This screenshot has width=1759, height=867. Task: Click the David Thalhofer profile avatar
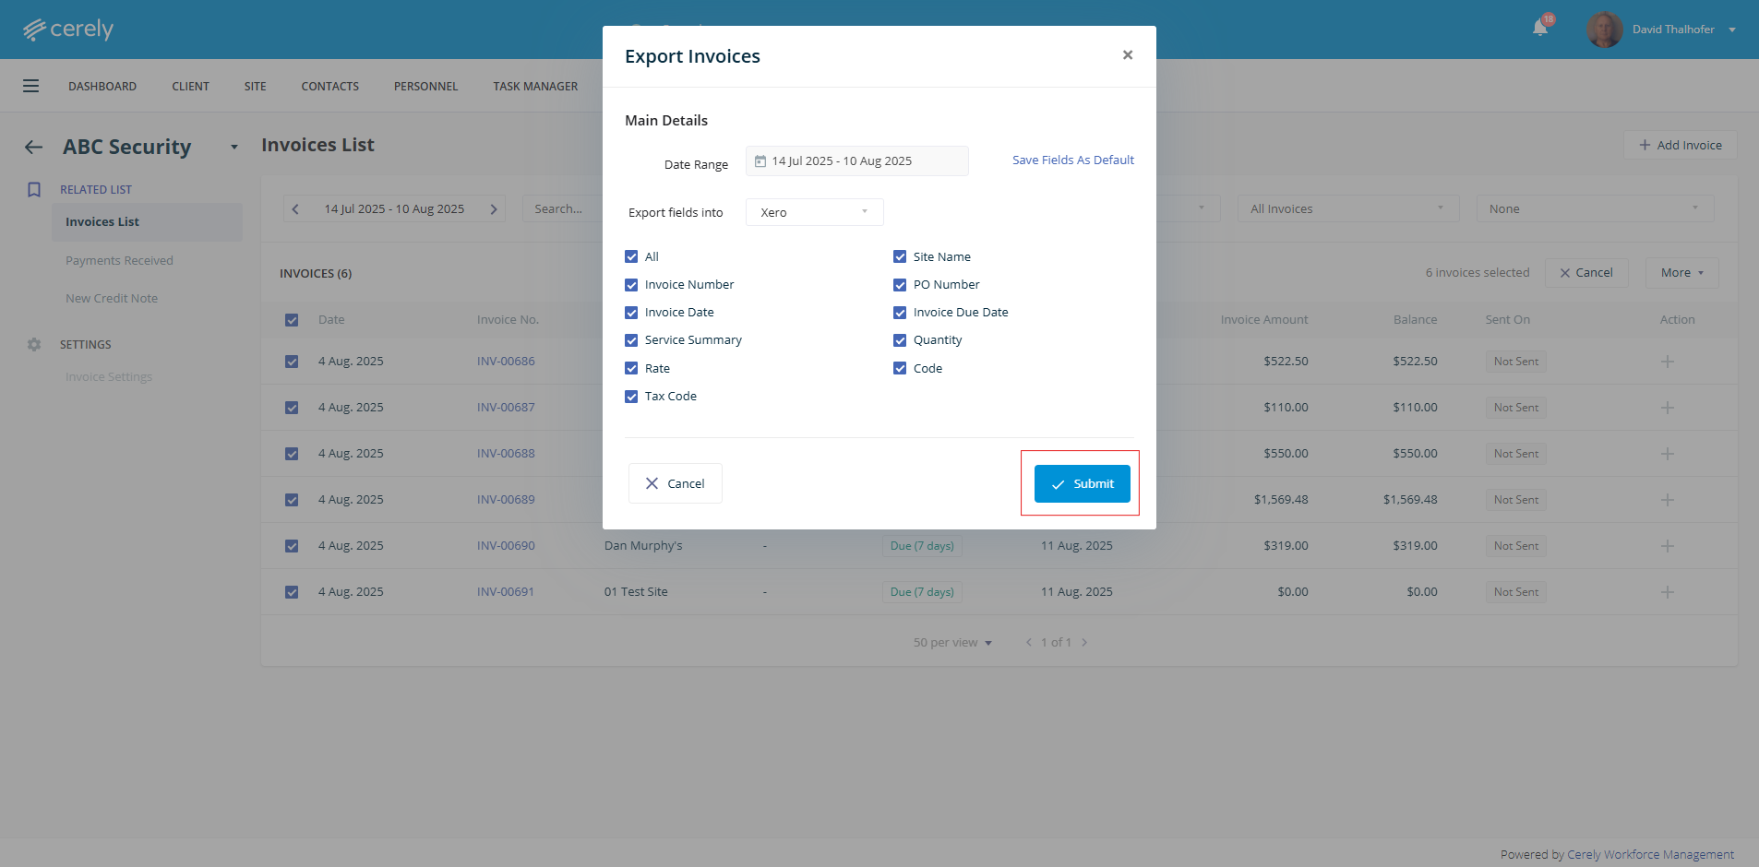1605,30
